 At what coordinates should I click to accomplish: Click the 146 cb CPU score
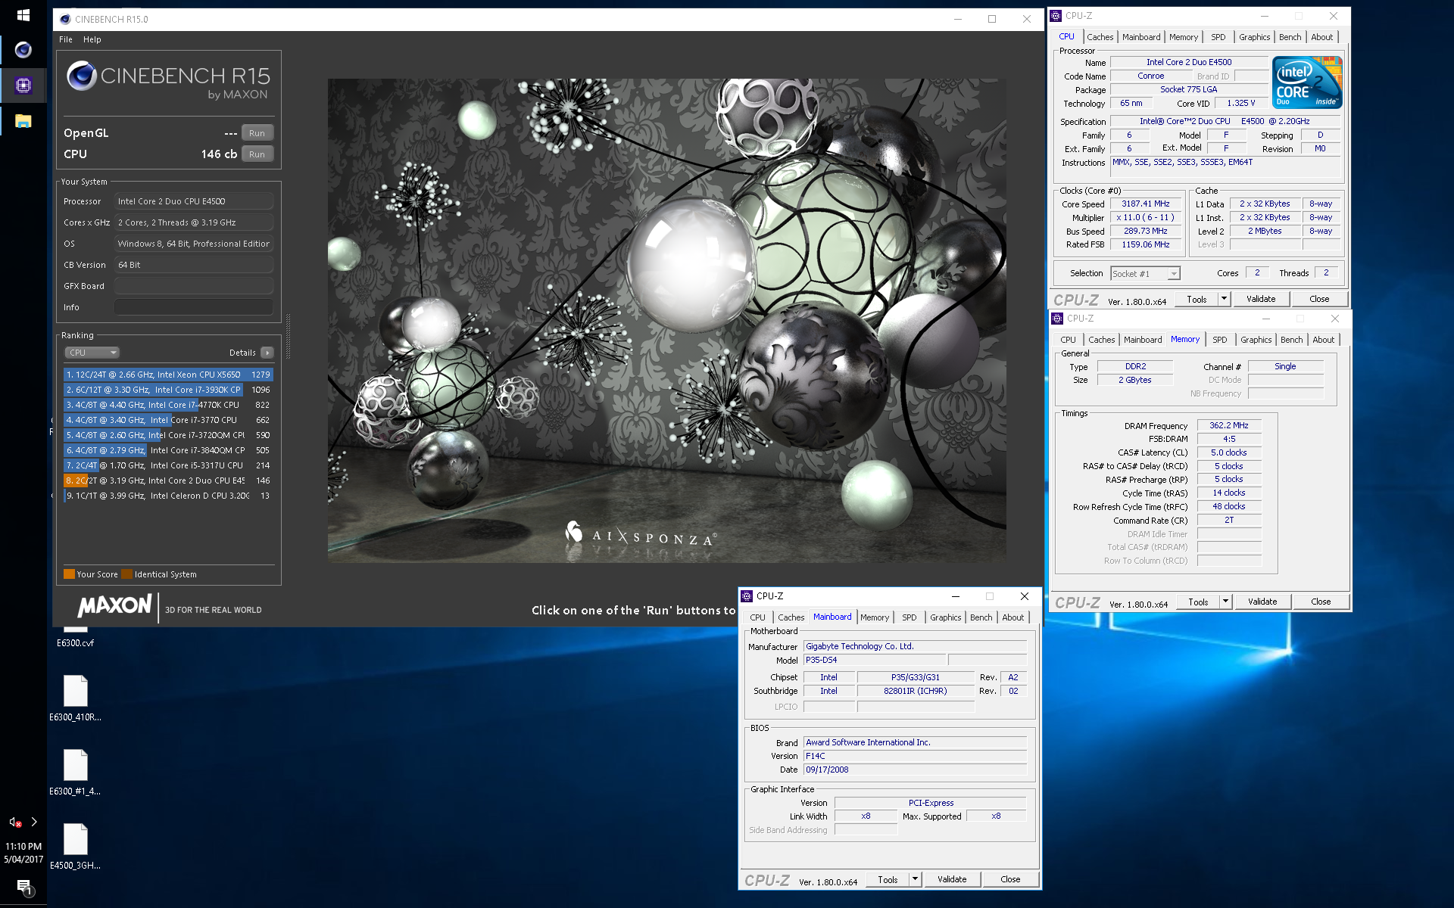[219, 154]
